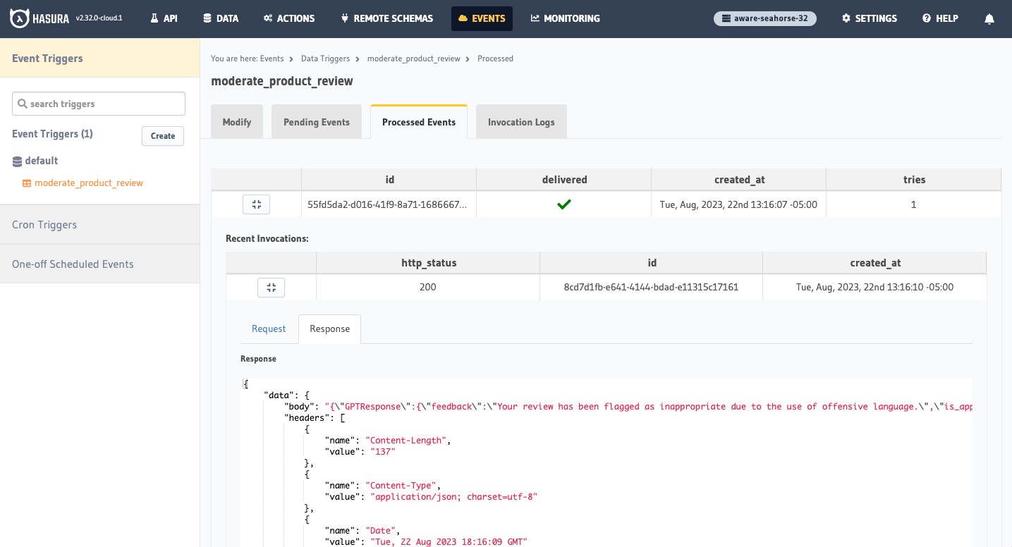Open the aware-seahorse-32 project selector
Viewport: 1012px width, 547px height.
(764, 18)
